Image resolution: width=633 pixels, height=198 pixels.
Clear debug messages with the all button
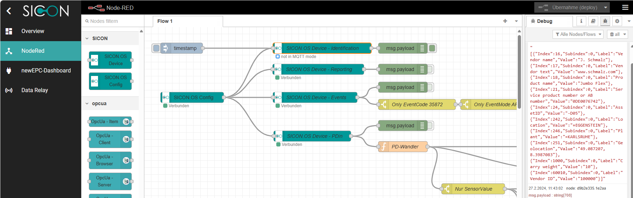[615, 34]
